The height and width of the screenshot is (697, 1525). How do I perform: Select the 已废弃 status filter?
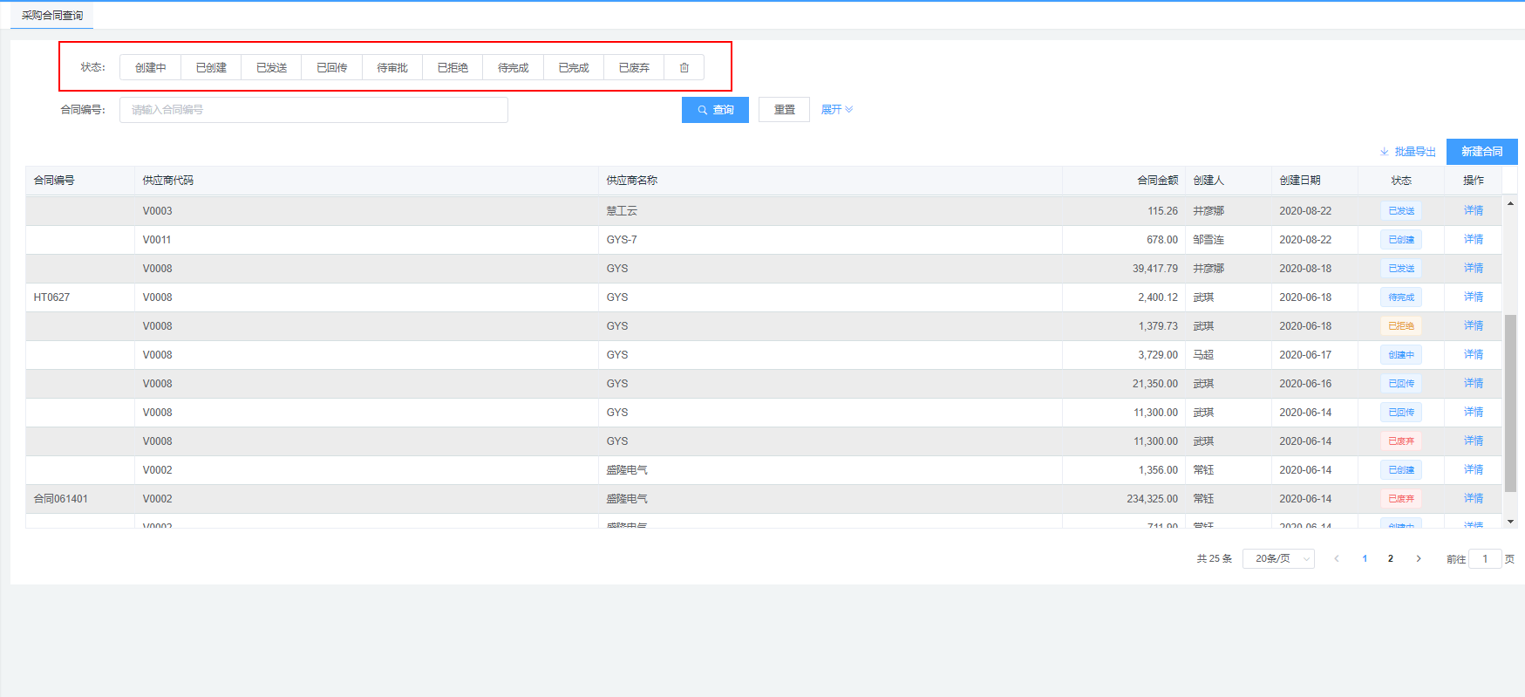634,68
